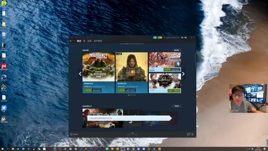Open the Steam menu in title bar
The height and width of the screenshot is (151, 268).
(72, 37)
